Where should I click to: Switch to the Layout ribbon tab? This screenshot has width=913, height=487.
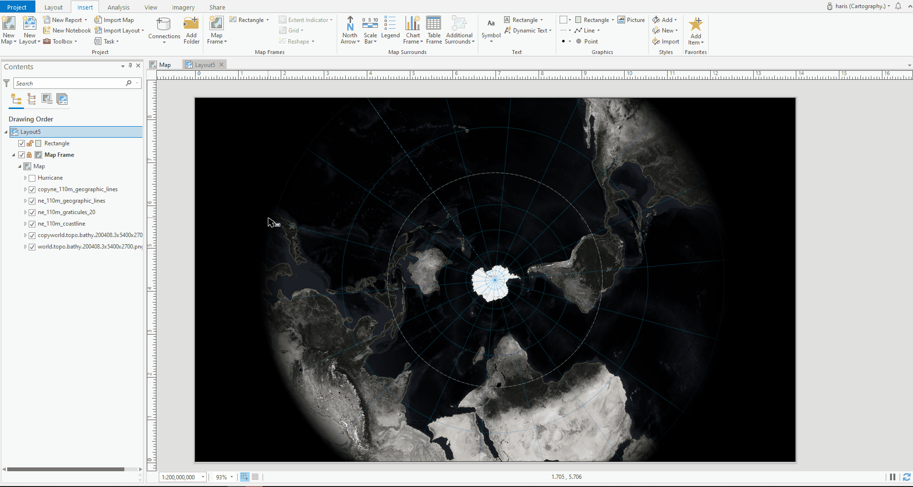pyautogui.click(x=54, y=7)
